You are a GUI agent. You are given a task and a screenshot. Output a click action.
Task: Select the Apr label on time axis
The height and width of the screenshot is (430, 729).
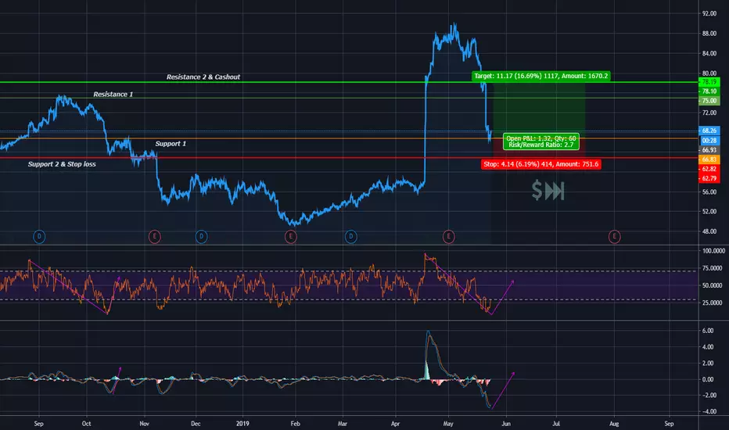tap(395, 424)
